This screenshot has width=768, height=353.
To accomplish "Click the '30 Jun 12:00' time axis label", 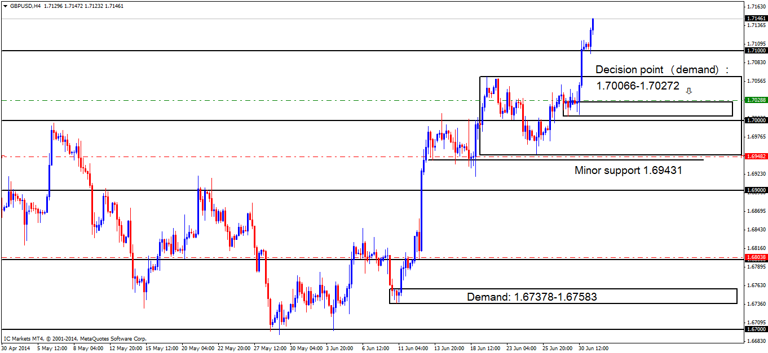I will pyautogui.click(x=594, y=348).
